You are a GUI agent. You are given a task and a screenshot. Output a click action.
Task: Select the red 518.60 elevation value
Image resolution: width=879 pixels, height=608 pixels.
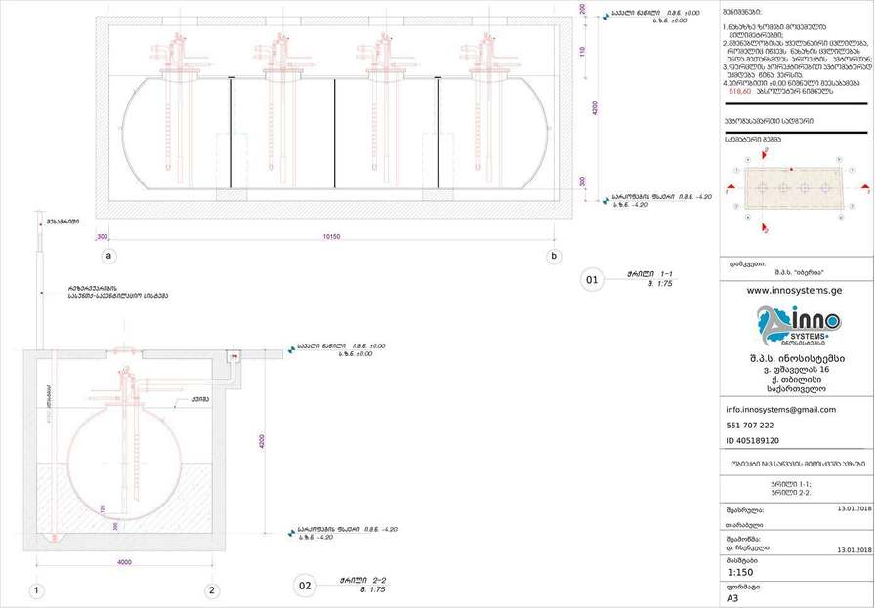click(x=739, y=91)
